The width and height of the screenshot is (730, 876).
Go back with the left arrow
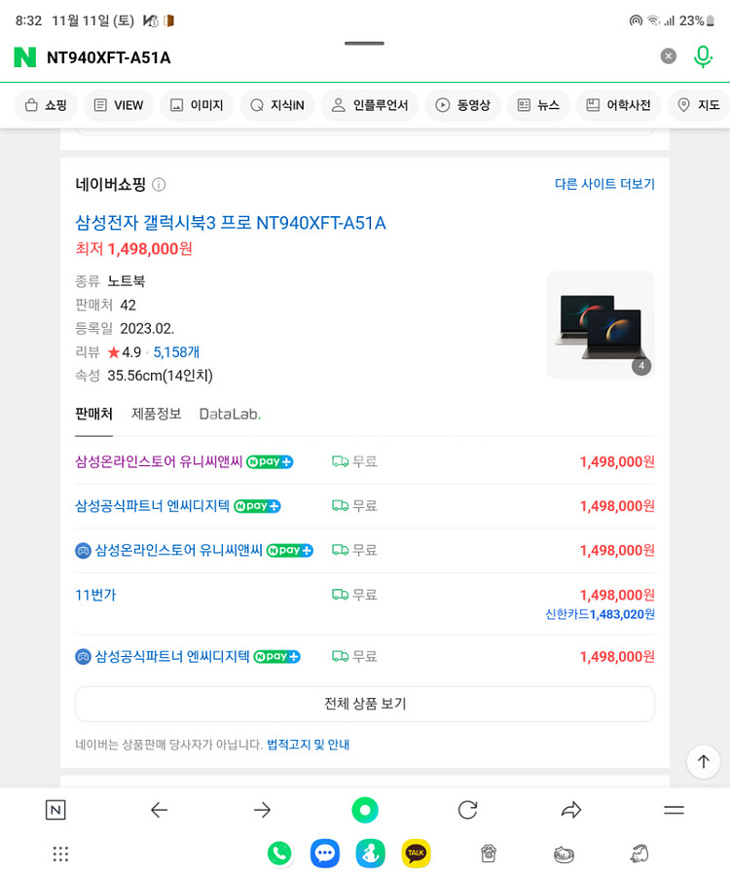click(x=160, y=810)
